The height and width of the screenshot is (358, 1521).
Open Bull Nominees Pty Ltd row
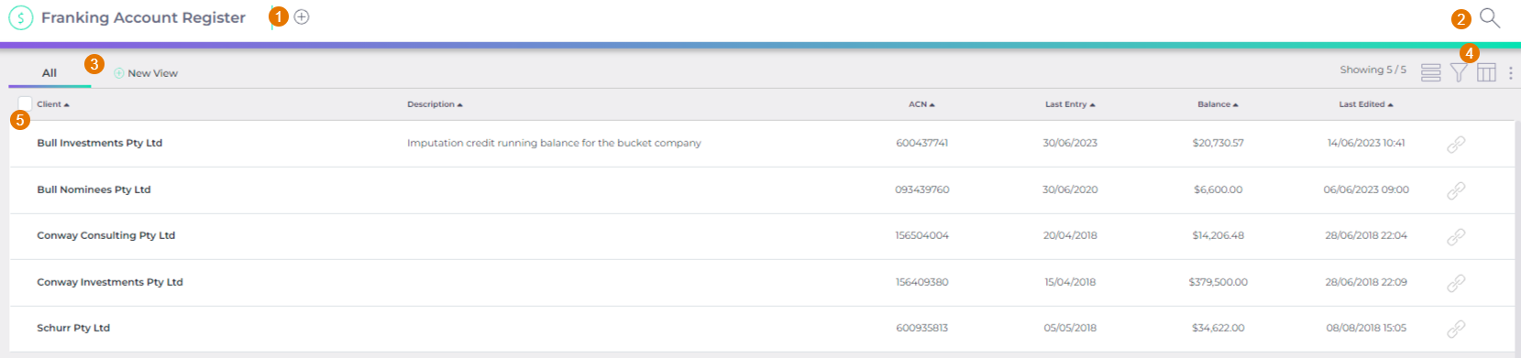(x=761, y=190)
